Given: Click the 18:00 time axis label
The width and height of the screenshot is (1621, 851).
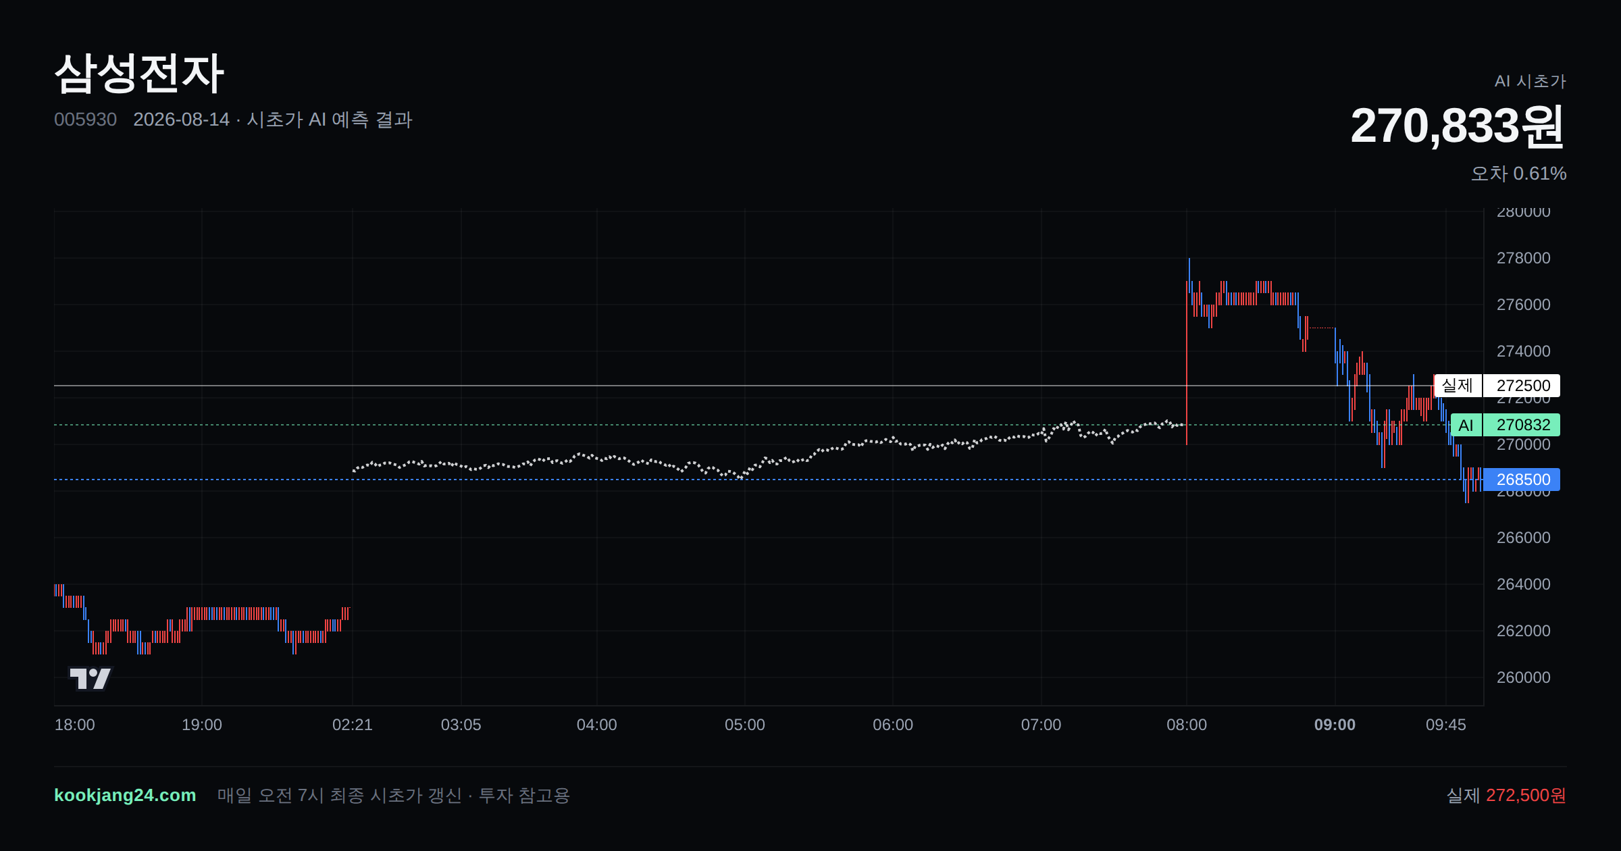Looking at the screenshot, I should point(74,725).
